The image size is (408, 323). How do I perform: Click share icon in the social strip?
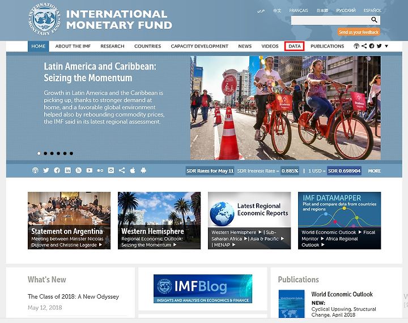point(122,170)
